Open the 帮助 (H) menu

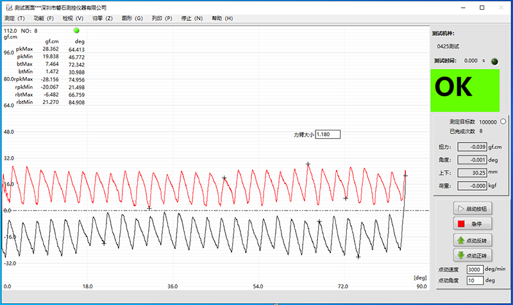pos(222,18)
